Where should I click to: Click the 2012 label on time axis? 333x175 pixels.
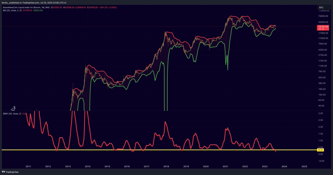coord(48,166)
